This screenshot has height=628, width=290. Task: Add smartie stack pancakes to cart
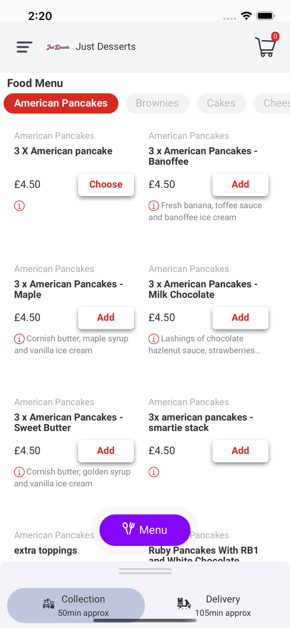(240, 451)
